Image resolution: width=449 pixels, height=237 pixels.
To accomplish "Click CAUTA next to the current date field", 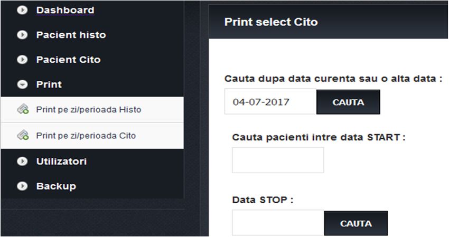I will (348, 102).
